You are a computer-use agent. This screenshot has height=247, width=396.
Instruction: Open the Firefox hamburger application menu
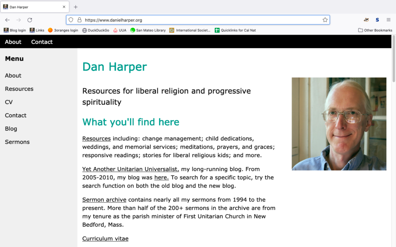point(388,20)
